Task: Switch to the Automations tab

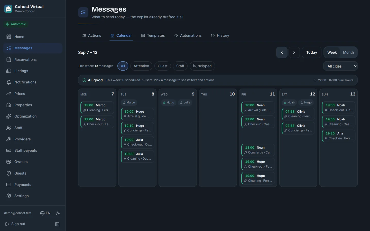Action: click(188, 35)
